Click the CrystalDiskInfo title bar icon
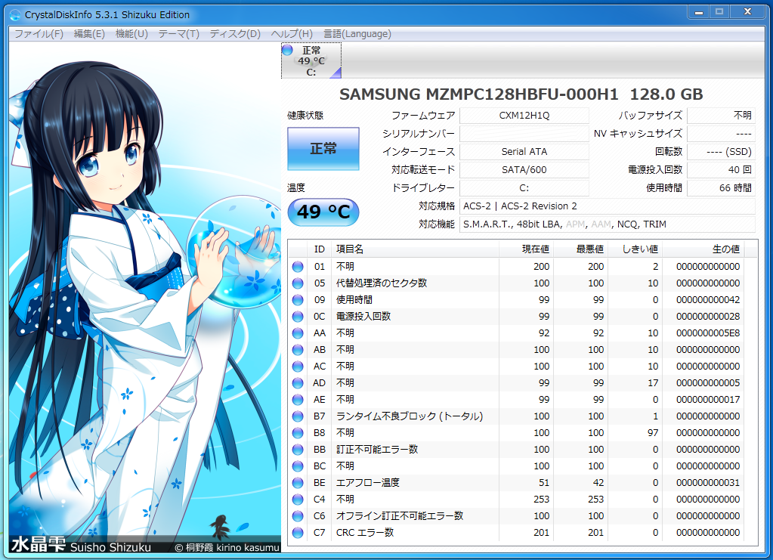This screenshot has height=560, width=773. (x=16, y=15)
